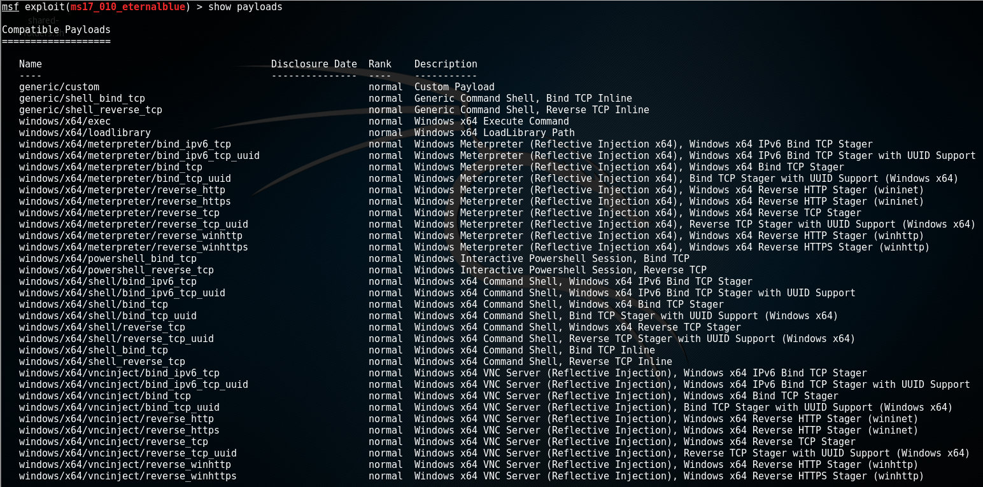Select windows/x64/powershell_bind_tcp payload name
Viewport: 983px width, 487px height.
(108, 259)
